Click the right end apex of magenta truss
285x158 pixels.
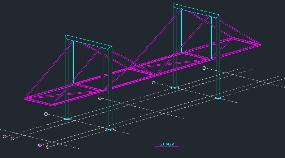tap(260, 45)
